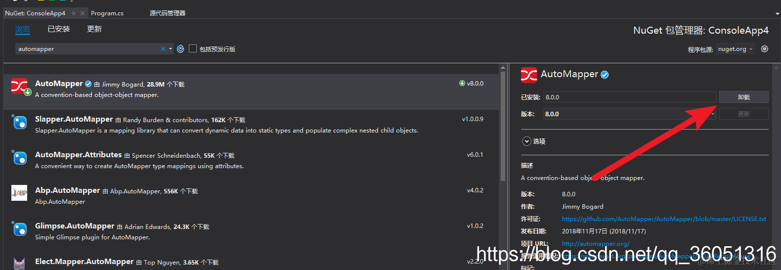Open the document tabs overflow dropdown arrow
The height and width of the screenshot is (270, 781).
(777, 14)
